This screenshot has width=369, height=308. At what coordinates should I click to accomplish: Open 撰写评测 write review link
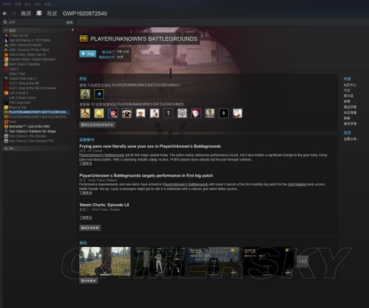(350, 123)
